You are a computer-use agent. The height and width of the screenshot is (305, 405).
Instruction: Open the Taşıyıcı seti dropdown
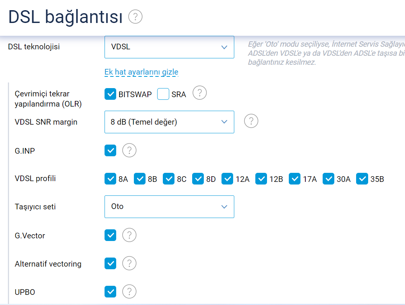[x=169, y=207]
